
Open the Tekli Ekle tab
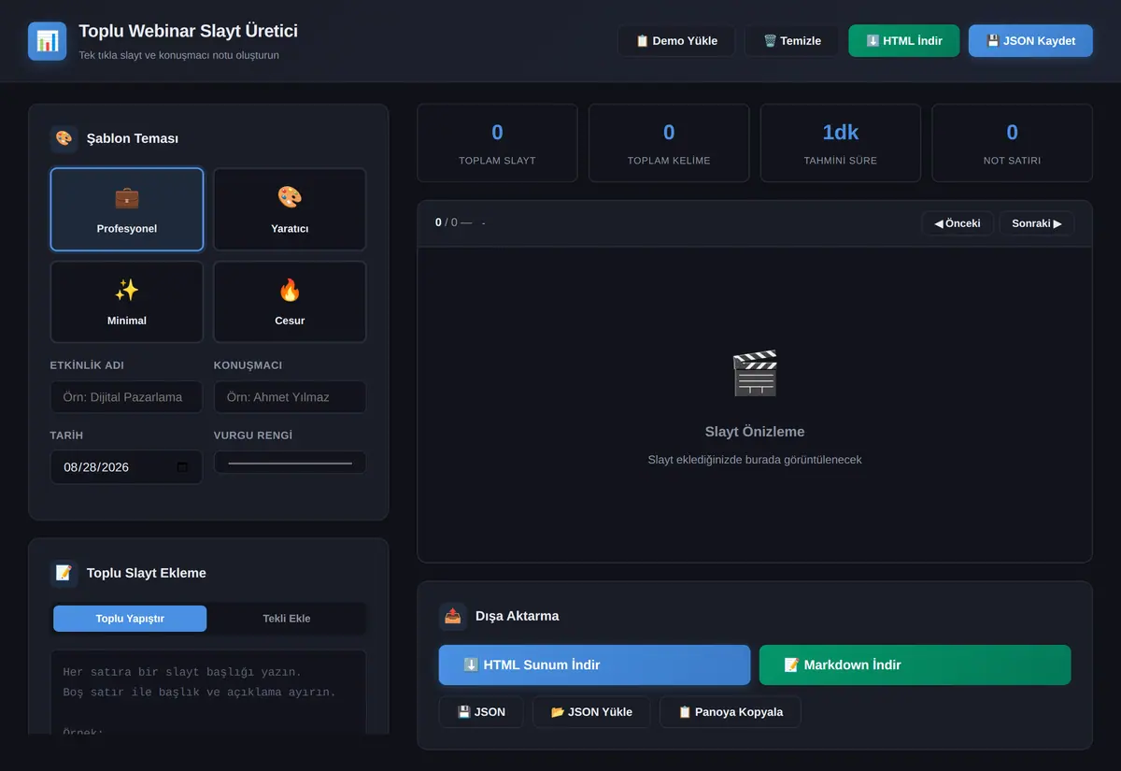287,619
